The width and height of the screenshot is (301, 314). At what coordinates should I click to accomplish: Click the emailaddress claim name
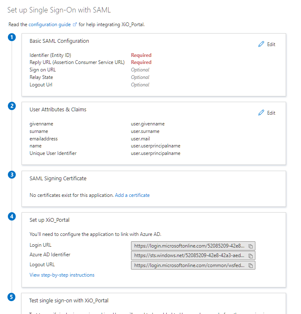(x=44, y=139)
